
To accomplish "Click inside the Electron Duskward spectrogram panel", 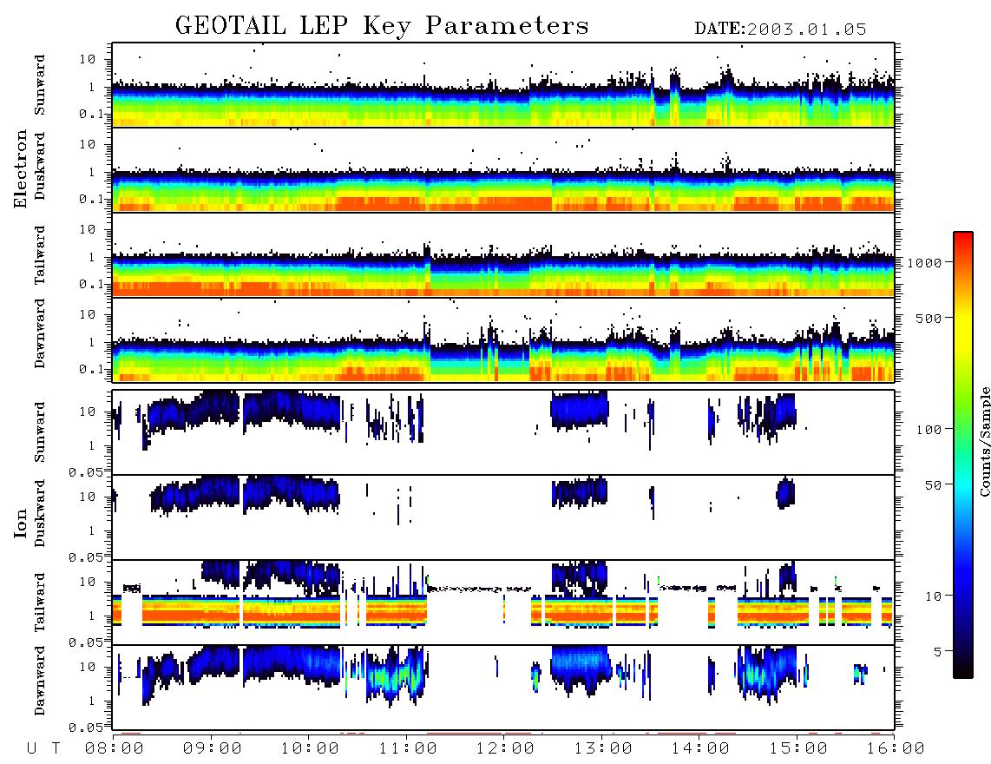I will coord(503,169).
